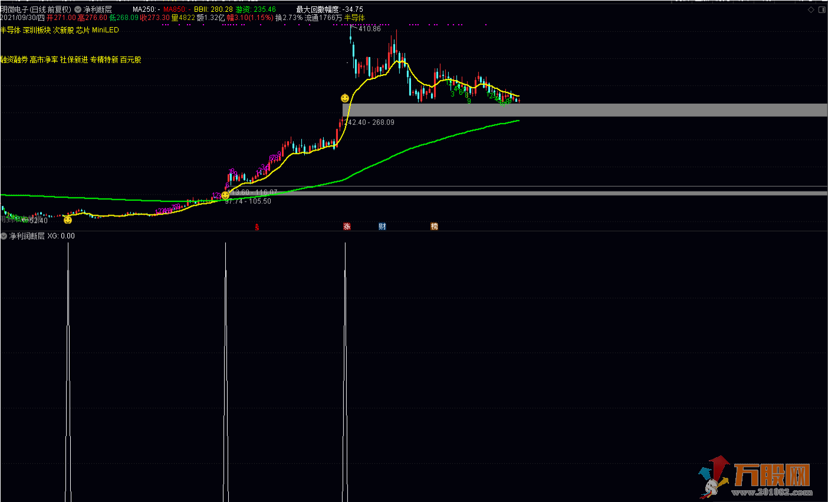
Task: Expand the 净利润断层 sub-indicator dropdown
Action: 4,236
